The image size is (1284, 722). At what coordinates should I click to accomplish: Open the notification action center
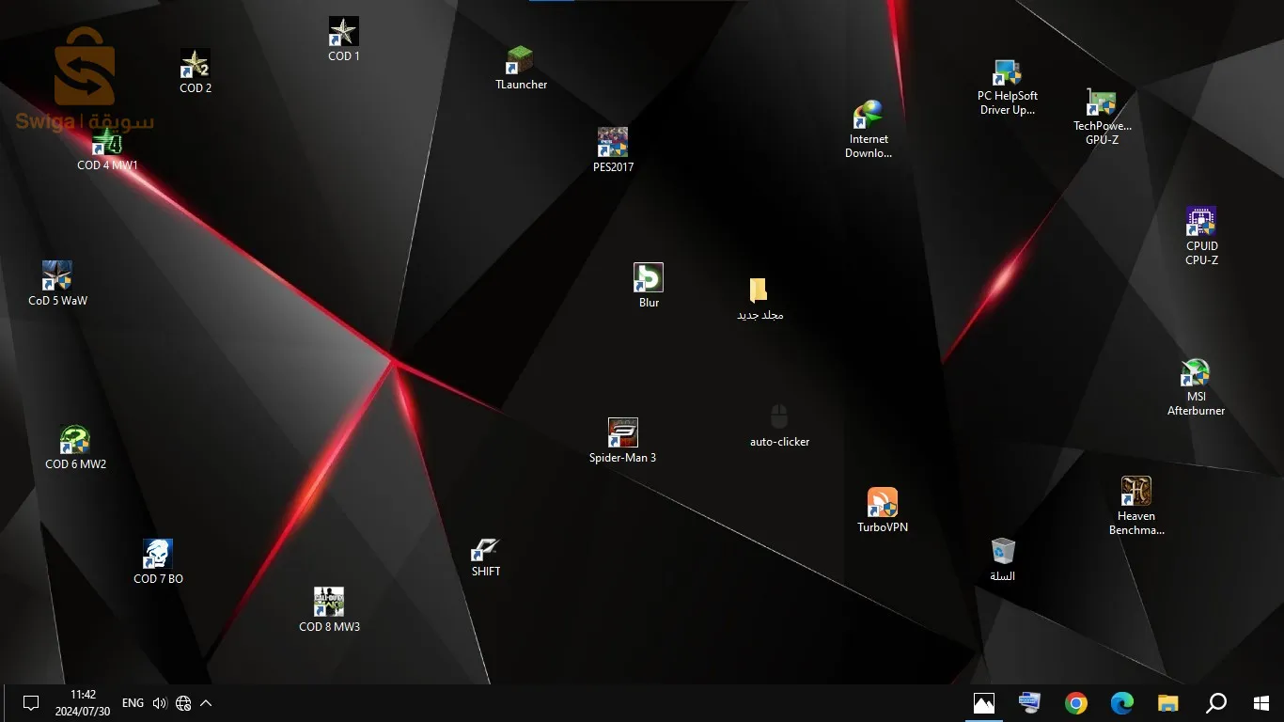click(30, 703)
